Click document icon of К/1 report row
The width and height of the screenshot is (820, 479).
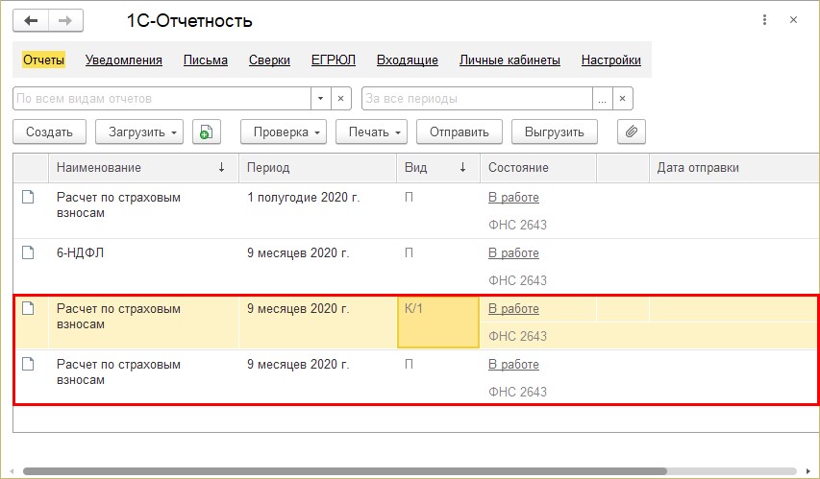pos(28,308)
